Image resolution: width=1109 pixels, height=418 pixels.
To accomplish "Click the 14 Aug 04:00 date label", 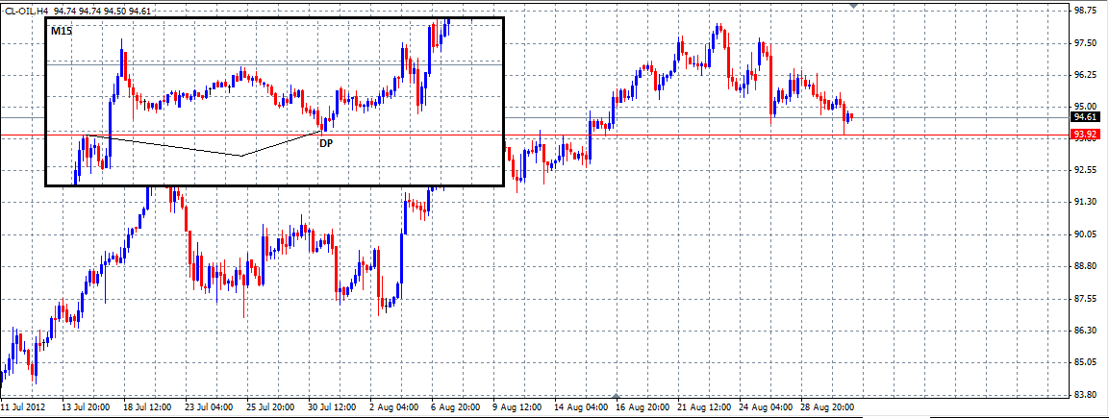I will (x=582, y=407).
